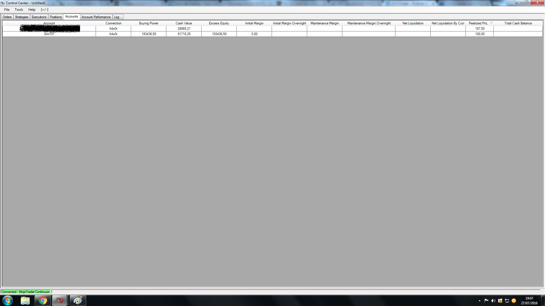Select the Sim101 account row
The image size is (545, 306).
tap(49, 34)
